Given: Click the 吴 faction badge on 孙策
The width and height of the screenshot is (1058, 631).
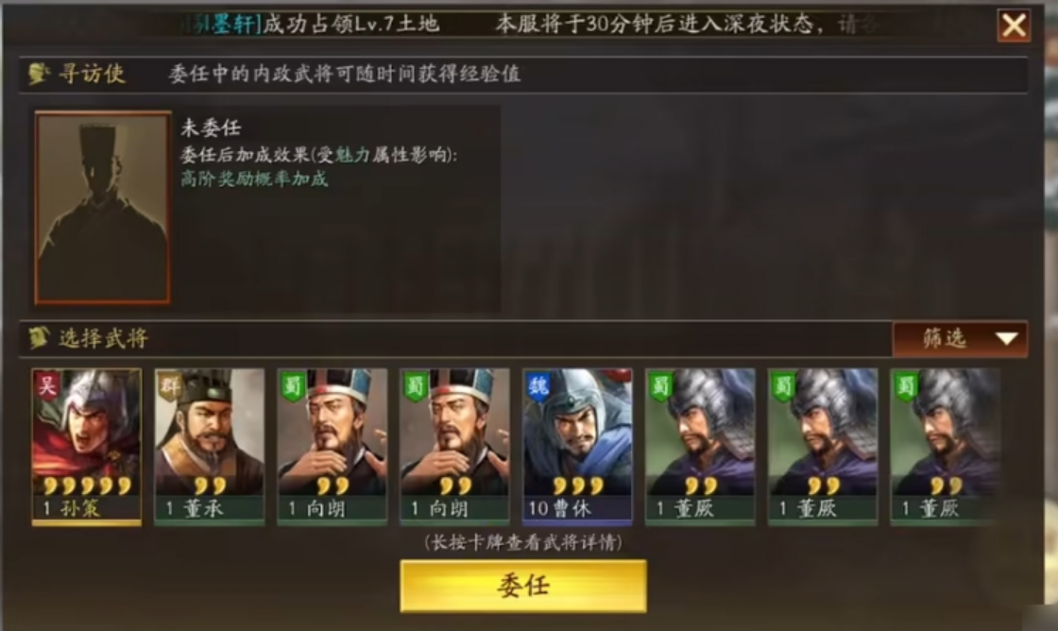Looking at the screenshot, I should tap(46, 386).
